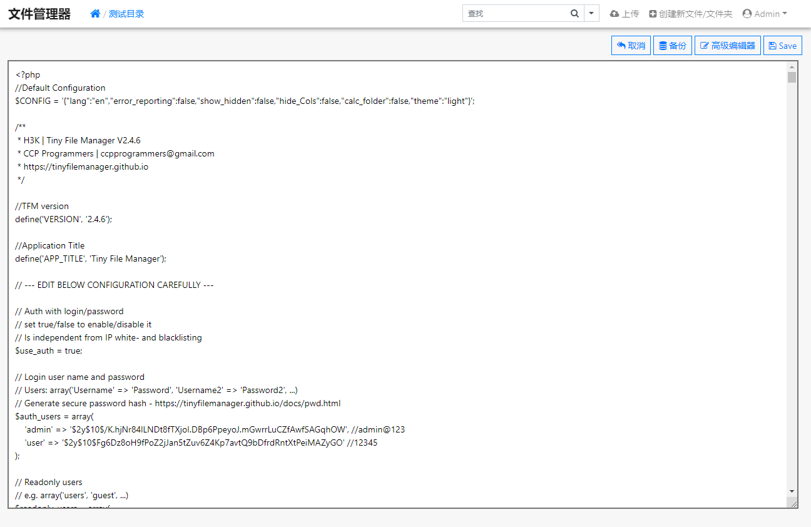This screenshot has width=811, height=527.
Task: Click the magnifier search icon
Action: coord(574,13)
